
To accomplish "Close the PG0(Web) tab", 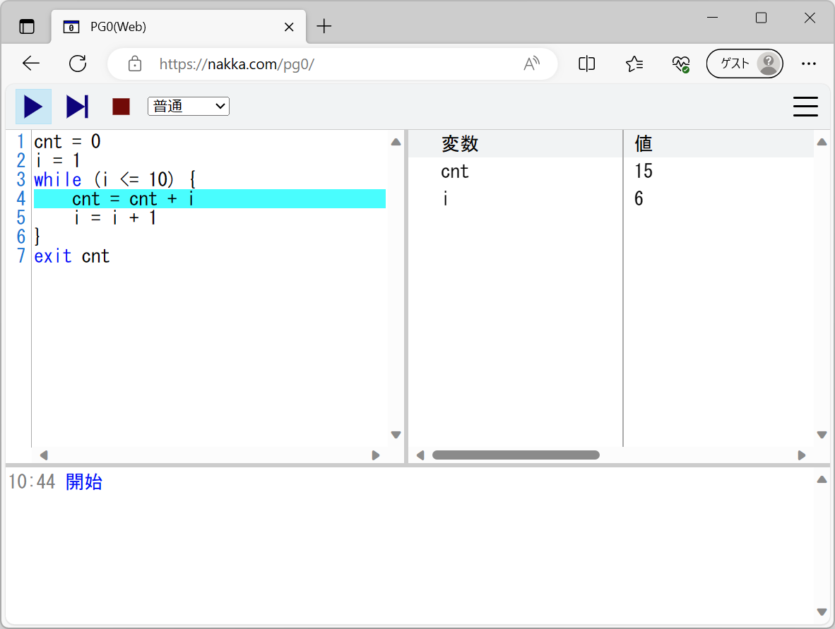I will [x=289, y=27].
